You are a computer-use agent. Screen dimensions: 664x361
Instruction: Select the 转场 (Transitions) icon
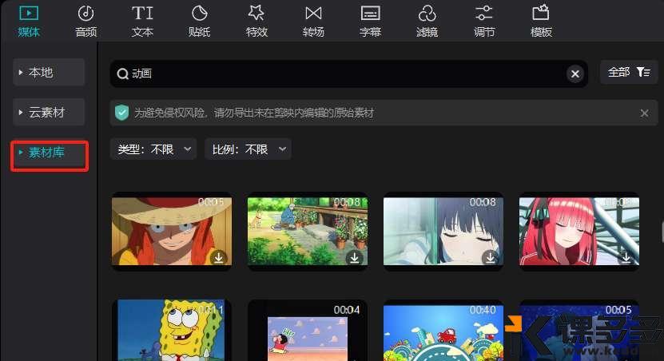click(313, 14)
